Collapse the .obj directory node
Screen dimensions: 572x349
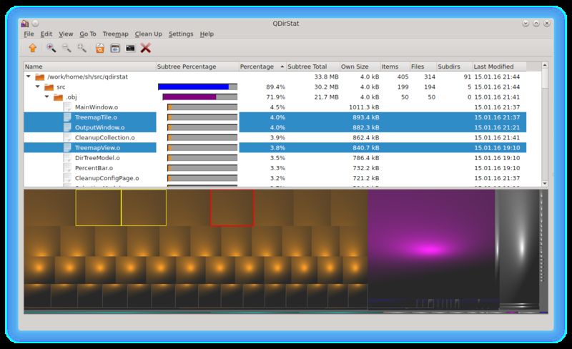46,97
